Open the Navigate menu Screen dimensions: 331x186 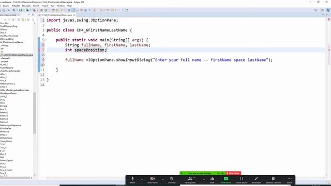point(26,6)
